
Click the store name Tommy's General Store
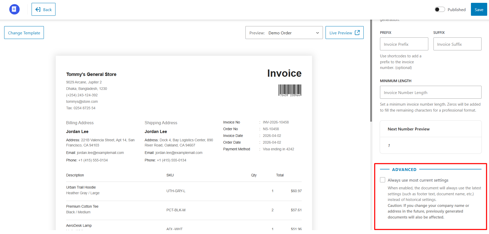point(91,74)
